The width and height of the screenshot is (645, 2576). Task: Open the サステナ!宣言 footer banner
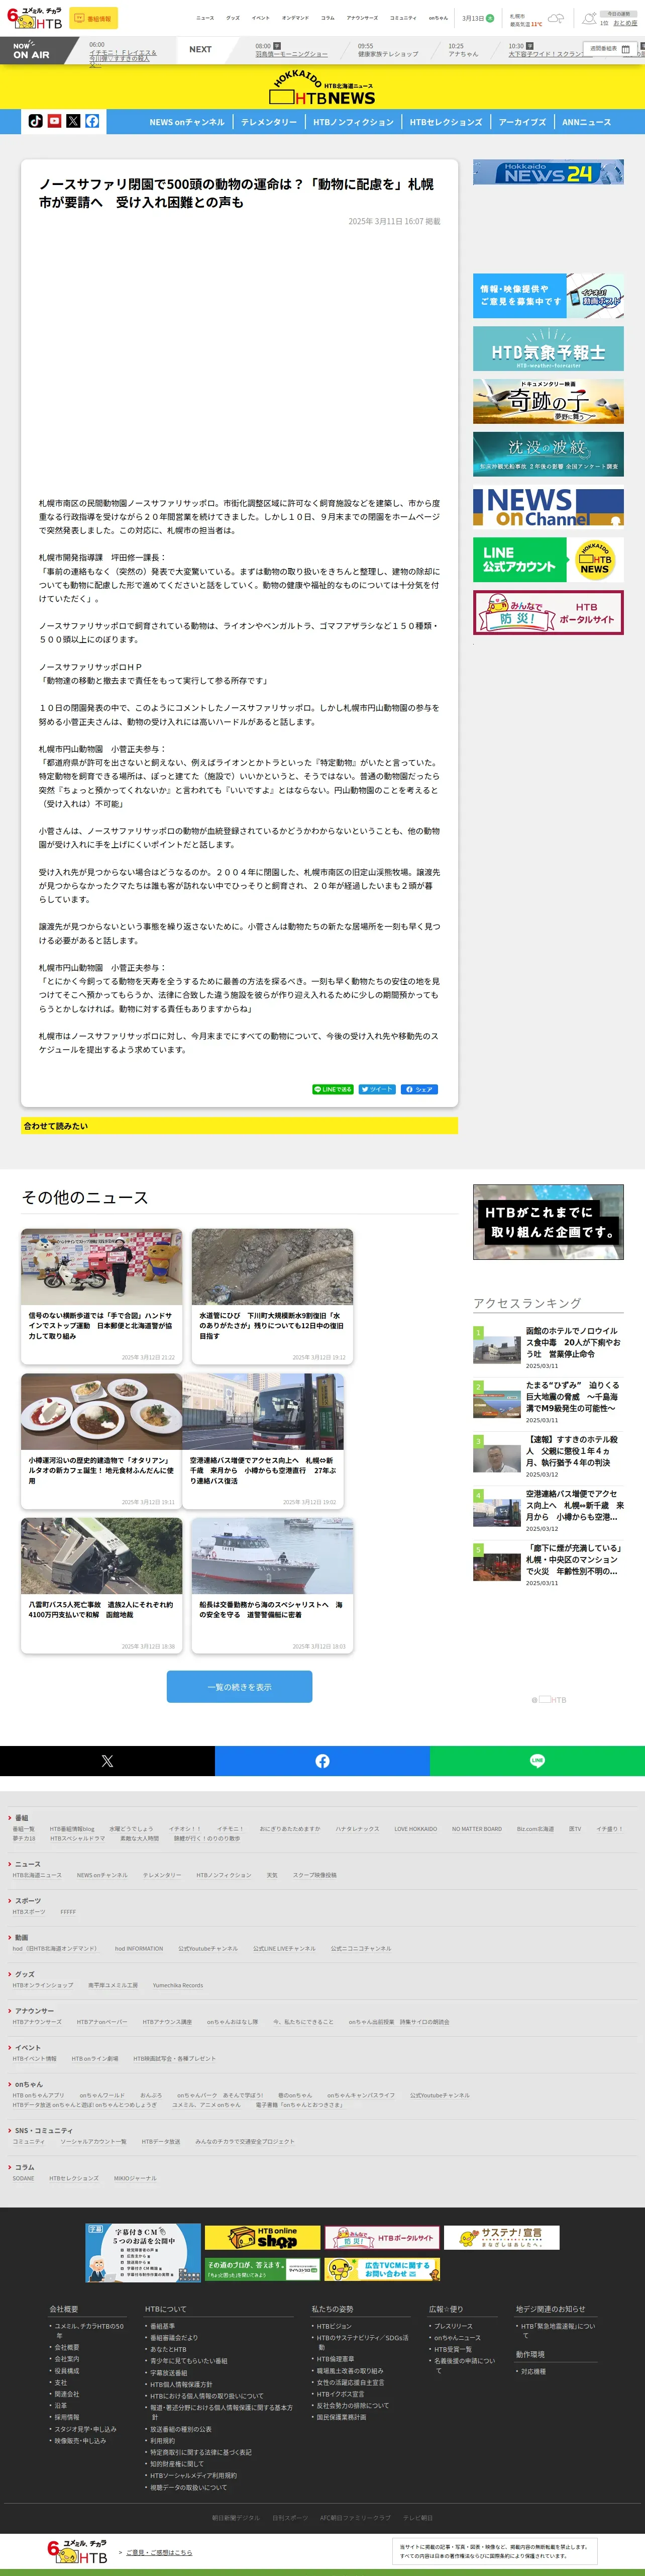coord(501,2238)
